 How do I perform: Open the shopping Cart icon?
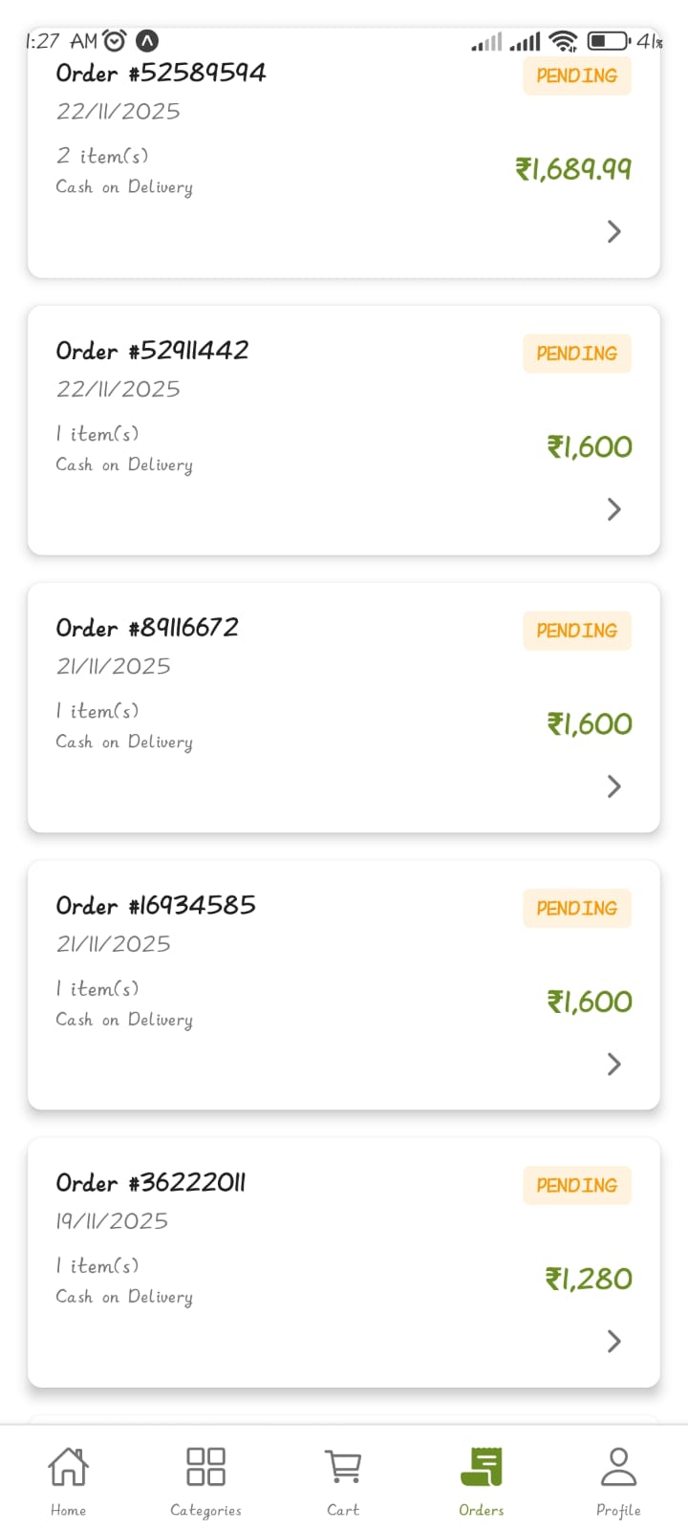pyautogui.click(x=343, y=1467)
